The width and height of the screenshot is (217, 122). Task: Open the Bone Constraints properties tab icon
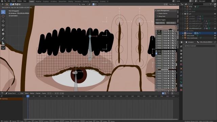(x=181, y=86)
